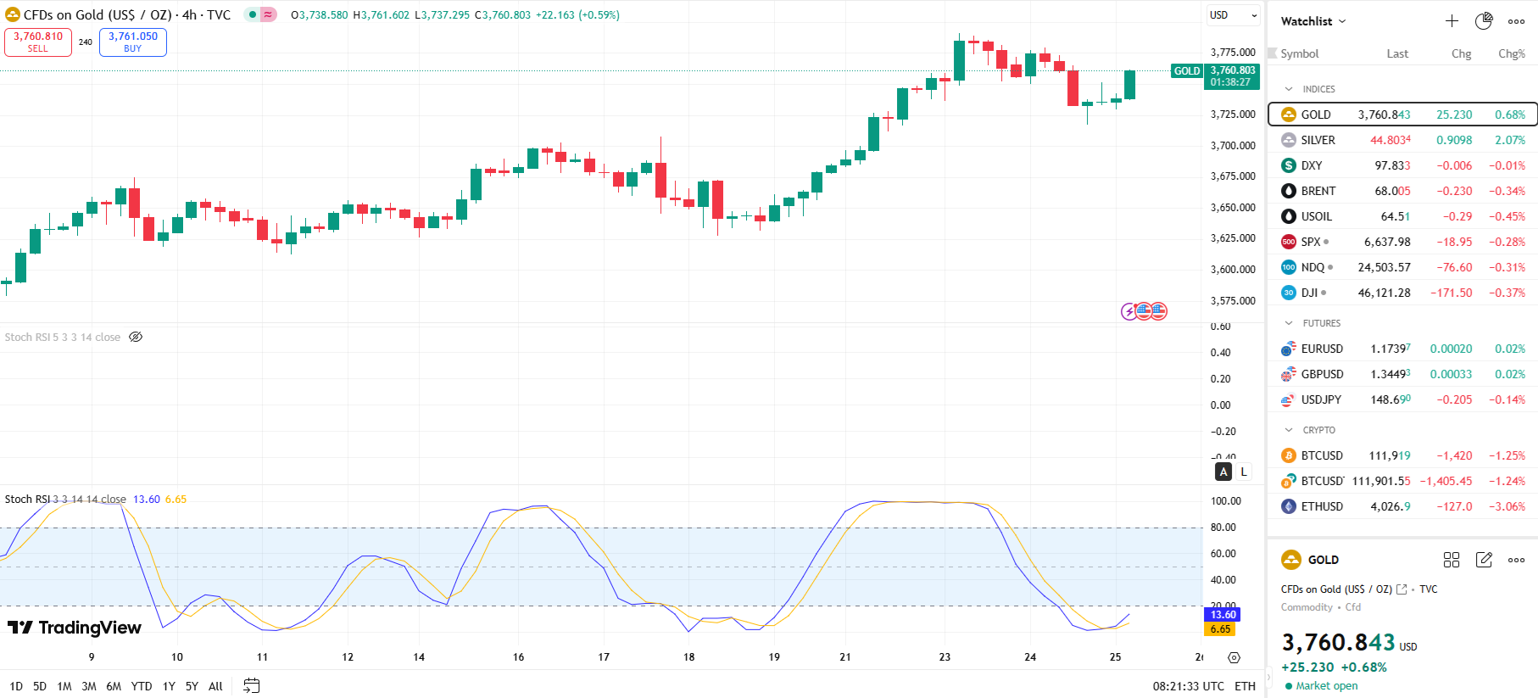Select the YTD time range tab
Image resolution: width=1538 pixels, height=698 pixels.
pyautogui.click(x=142, y=686)
